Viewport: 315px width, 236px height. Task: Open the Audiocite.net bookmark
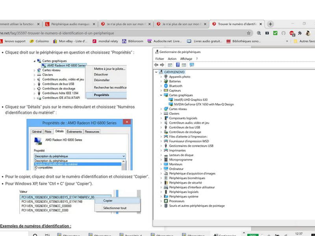(x=165, y=41)
